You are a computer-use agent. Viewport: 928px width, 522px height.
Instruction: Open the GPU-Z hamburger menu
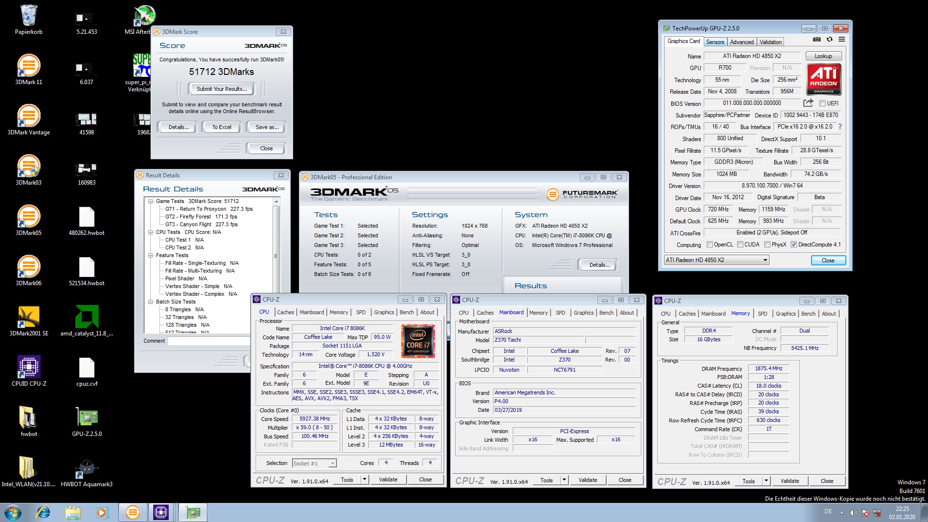(x=841, y=40)
